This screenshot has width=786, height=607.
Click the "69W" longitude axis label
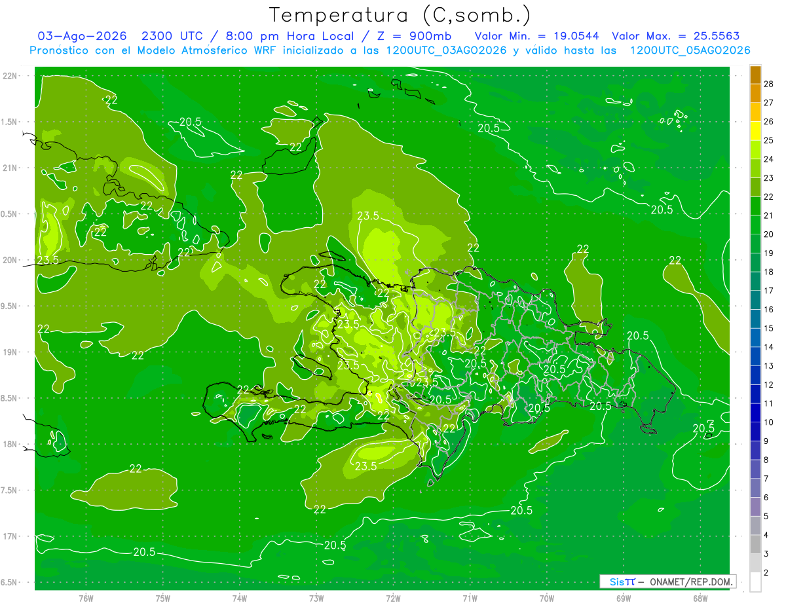624,598
